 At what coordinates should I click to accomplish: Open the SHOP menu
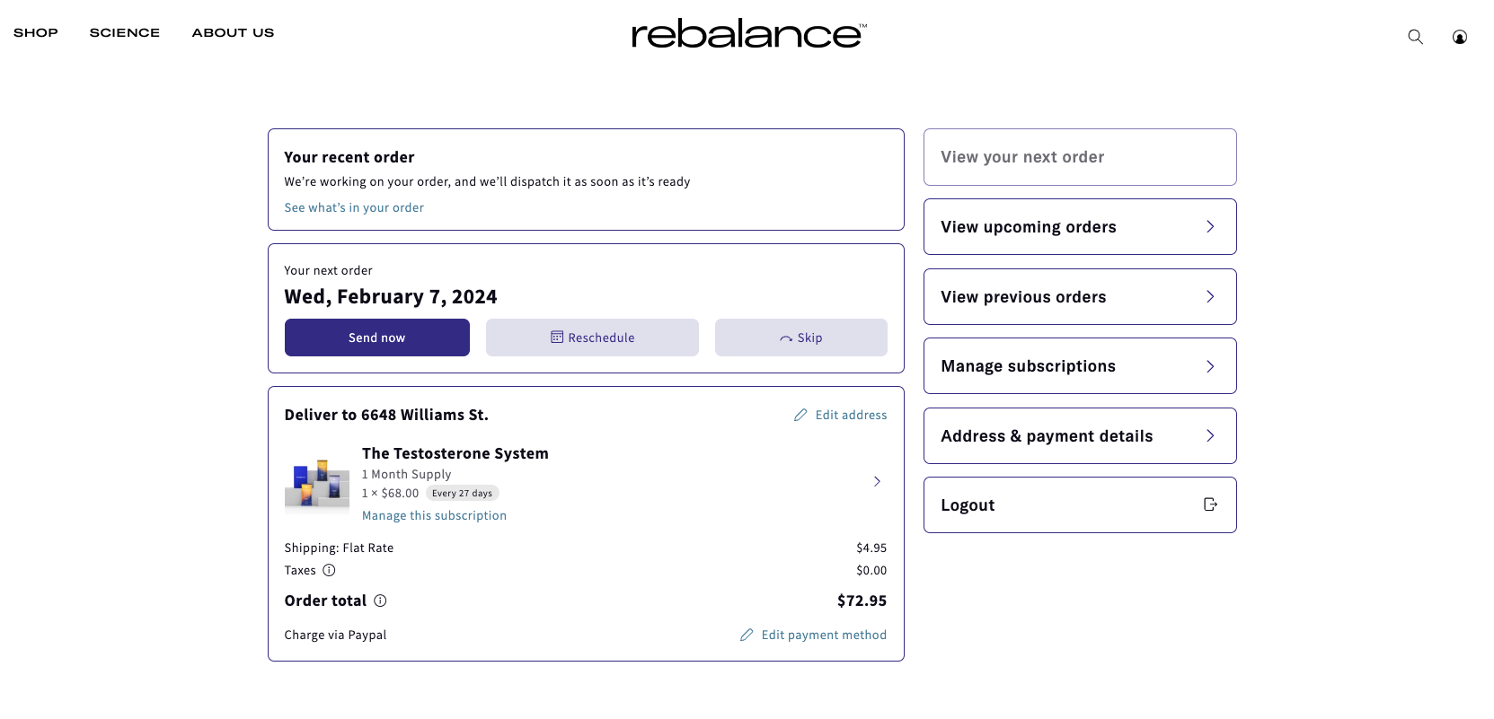click(x=36, y=32)
